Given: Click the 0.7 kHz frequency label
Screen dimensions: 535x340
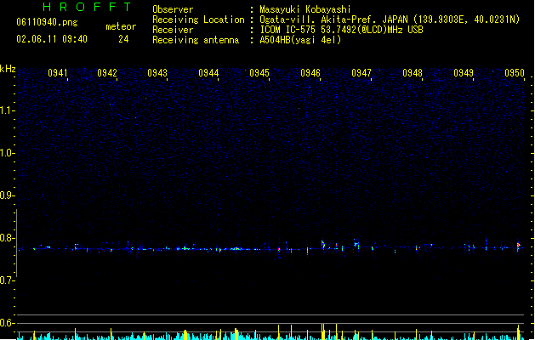Looking at the screenshot, I should 7,280.
